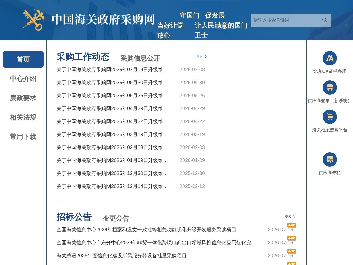Open notice for 2026年02月03日升级维护
This screenshot has width=353, height=265.
pyautogui.click(x=112, y=147)
